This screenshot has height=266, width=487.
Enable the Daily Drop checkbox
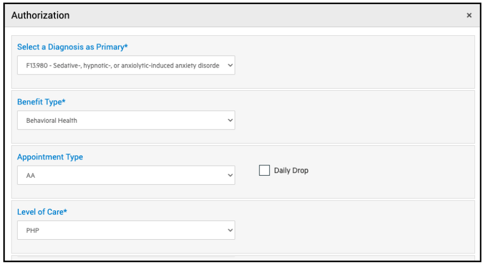(x=264, y=171)
